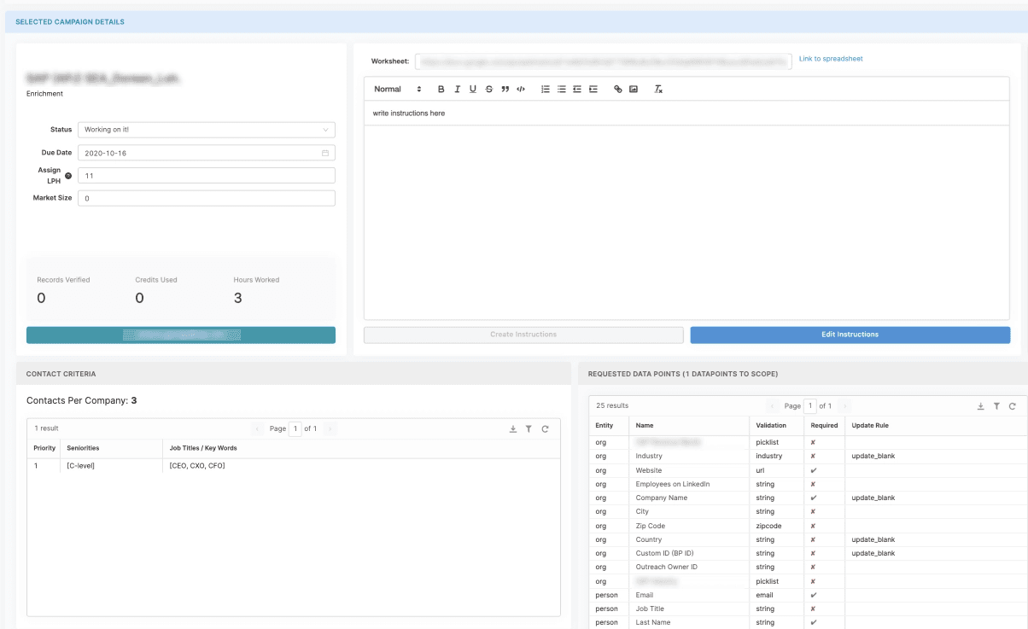Screen dimensions: 1028x629
Task: Refresh the Requested Data Points table
Action: 1012,406
